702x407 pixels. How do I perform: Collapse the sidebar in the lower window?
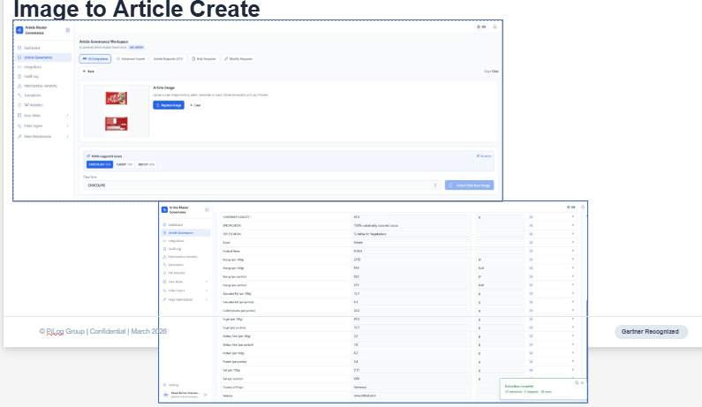(207, 209)
